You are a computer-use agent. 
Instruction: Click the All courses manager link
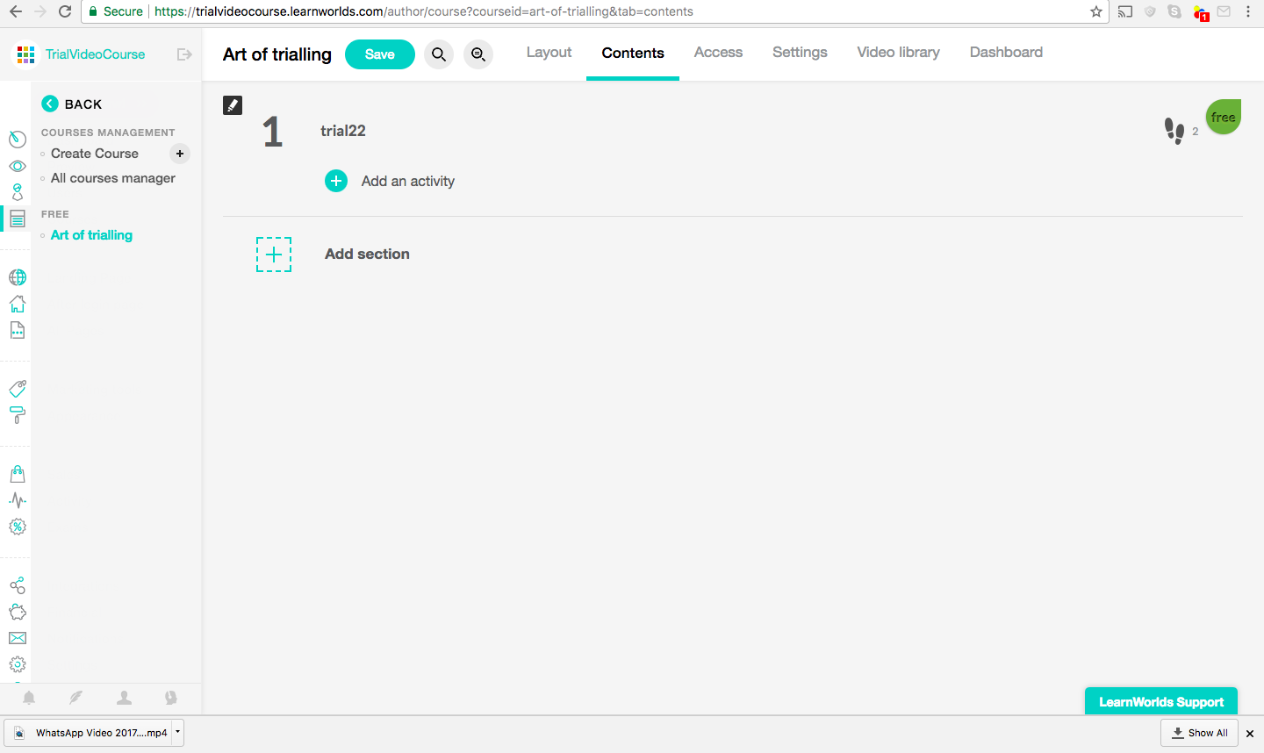pos(113,178)
